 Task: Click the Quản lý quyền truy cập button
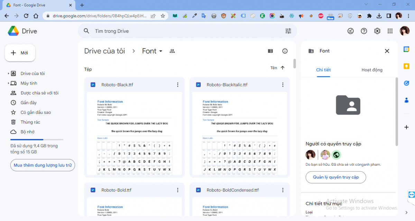point(335,177)
